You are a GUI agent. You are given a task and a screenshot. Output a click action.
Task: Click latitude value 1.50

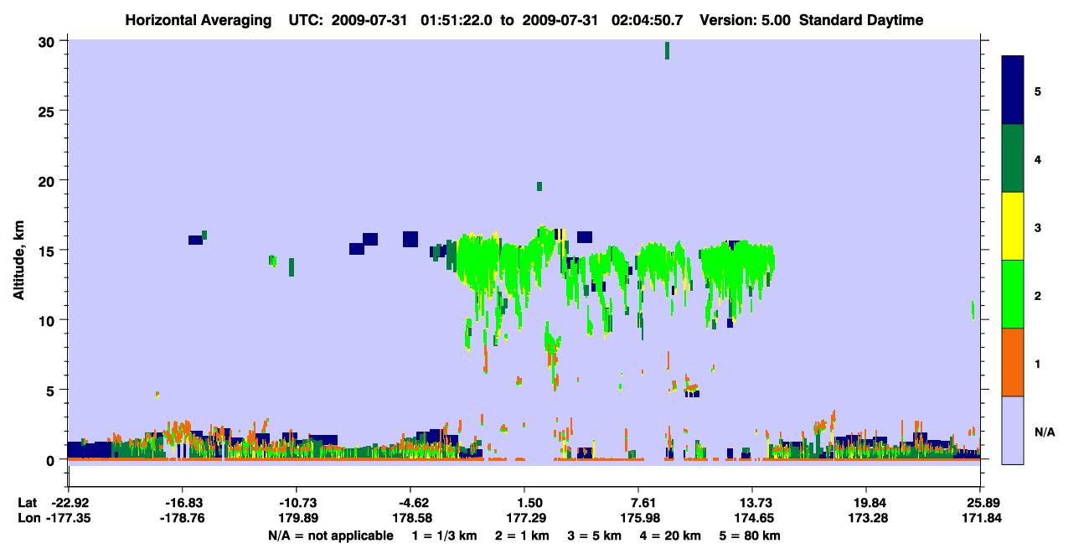524,502
